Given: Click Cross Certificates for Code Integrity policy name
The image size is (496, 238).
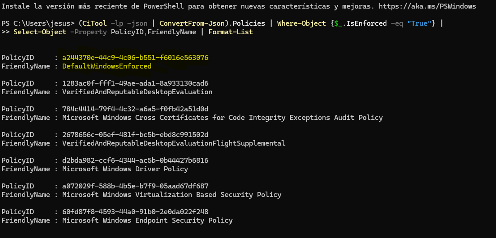Looking at the screenshot, I should (222, 117).
